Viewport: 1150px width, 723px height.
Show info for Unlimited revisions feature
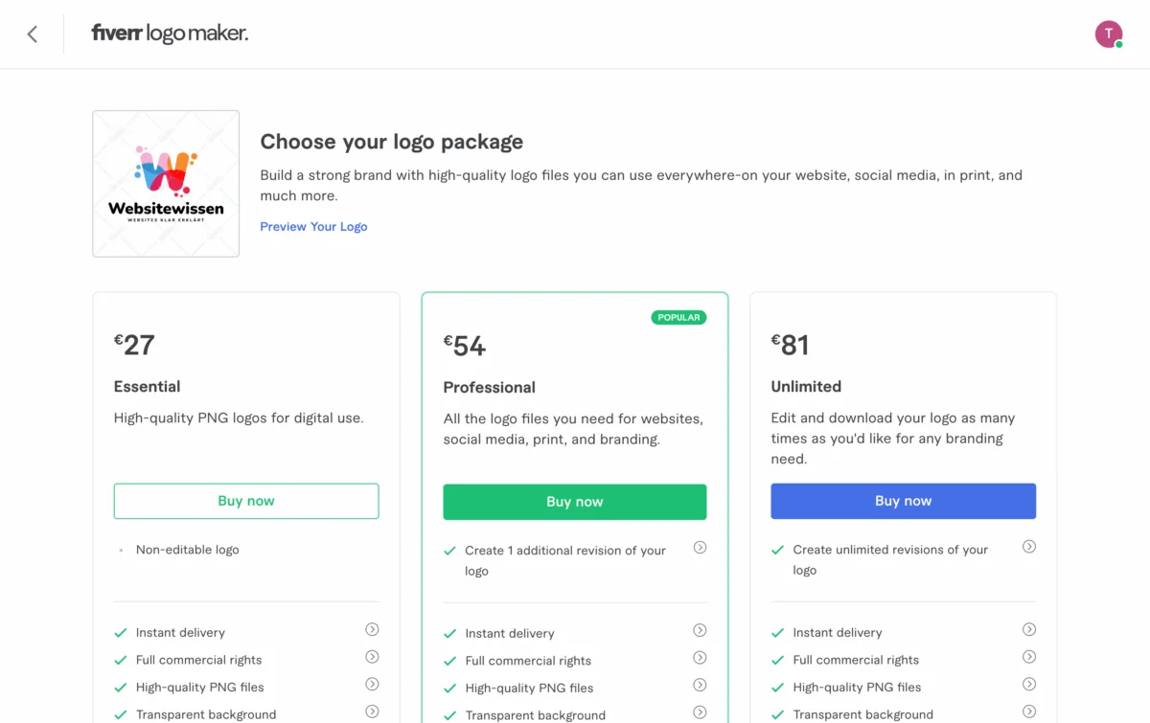pyautogui.click(x=1028, y=547)
